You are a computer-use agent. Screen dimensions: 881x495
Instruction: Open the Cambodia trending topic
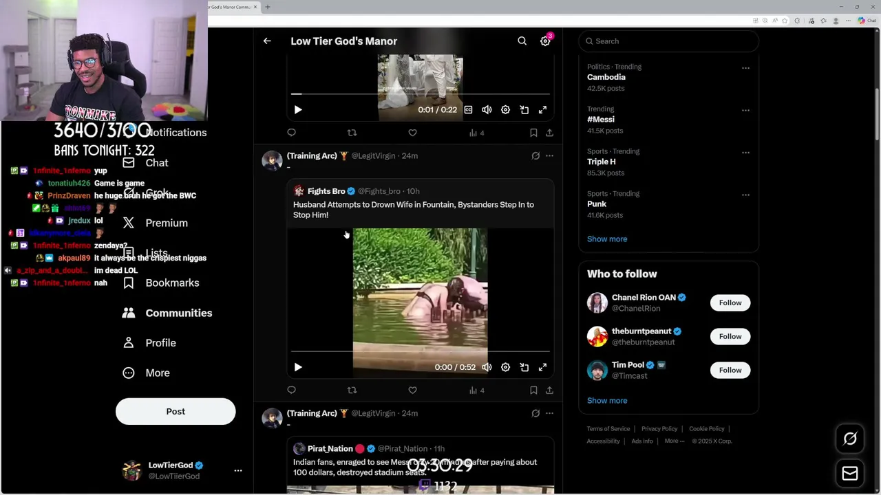click(606, 77)
